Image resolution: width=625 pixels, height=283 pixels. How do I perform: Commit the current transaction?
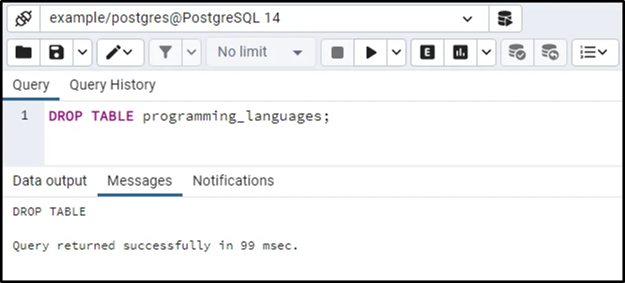point(516,53)
